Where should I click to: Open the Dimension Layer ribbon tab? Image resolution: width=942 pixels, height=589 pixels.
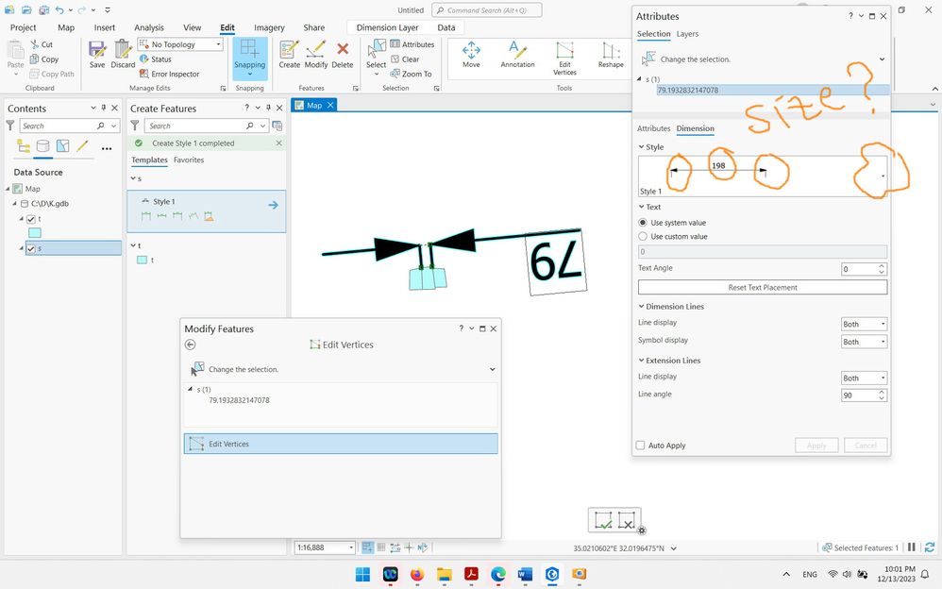388,27
